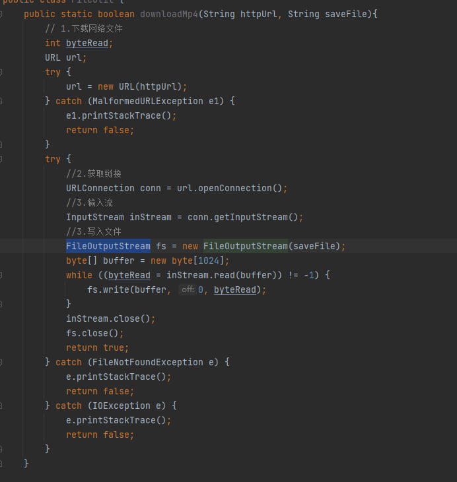The height and width of the screenshot is (482, 457).
Task: Click the fs.close() statement
Action: point(95,333)
